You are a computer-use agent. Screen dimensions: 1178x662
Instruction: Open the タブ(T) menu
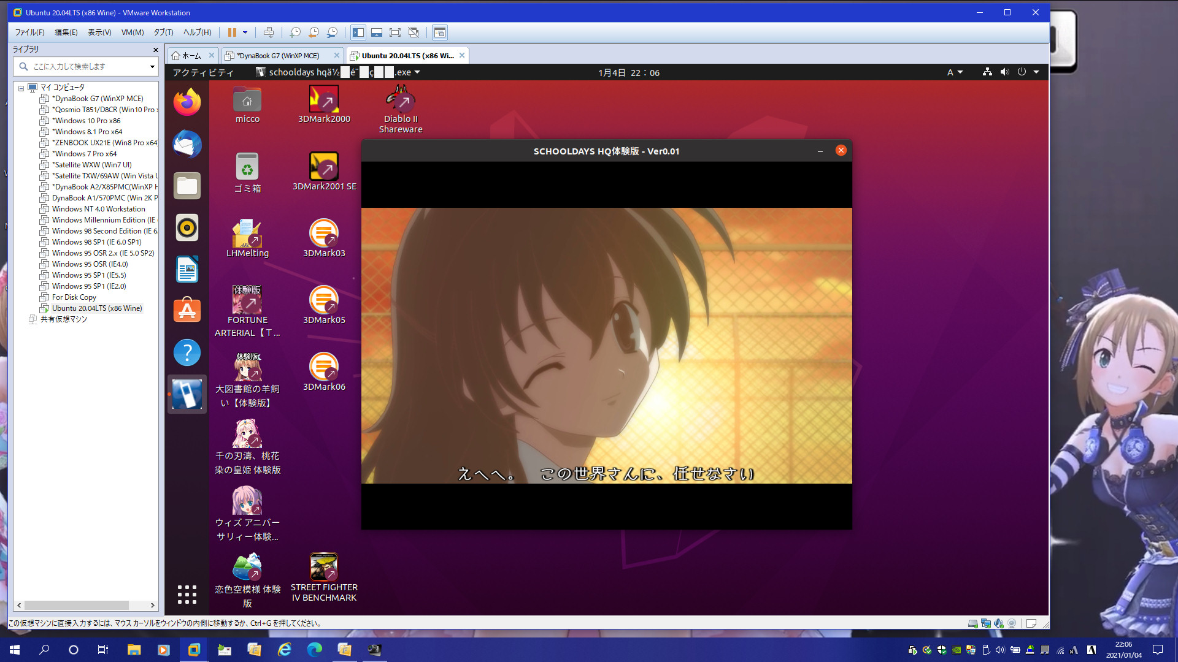163,32
